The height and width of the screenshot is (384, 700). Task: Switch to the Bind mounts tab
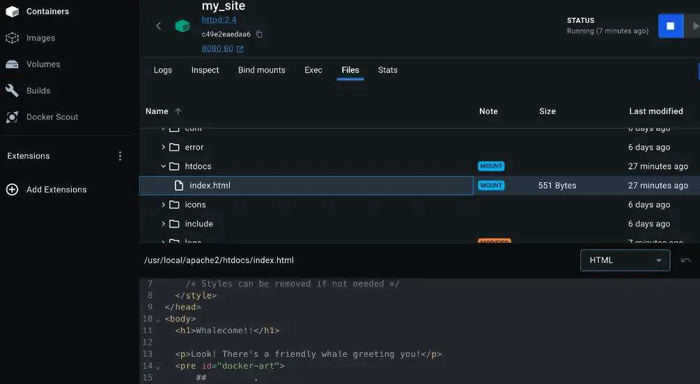[x=261, y=70]
